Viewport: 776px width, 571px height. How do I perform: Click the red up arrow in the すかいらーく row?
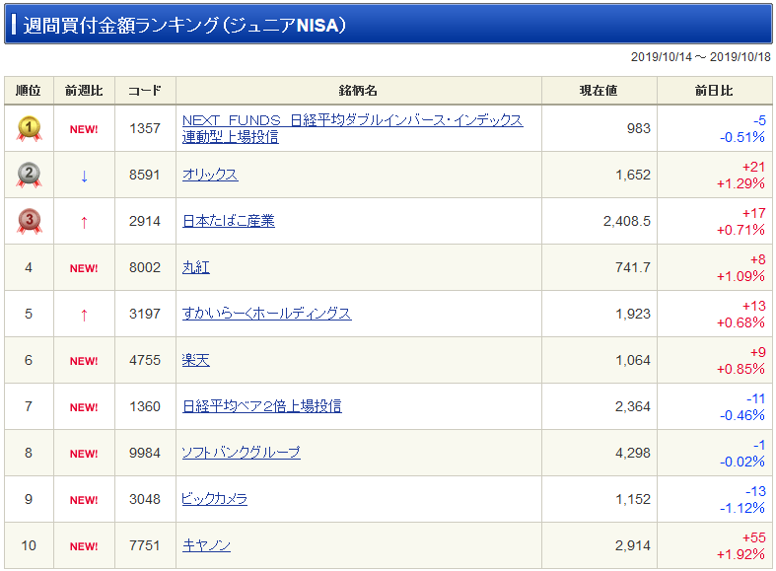pyautogui.click(x=84, y=315)
